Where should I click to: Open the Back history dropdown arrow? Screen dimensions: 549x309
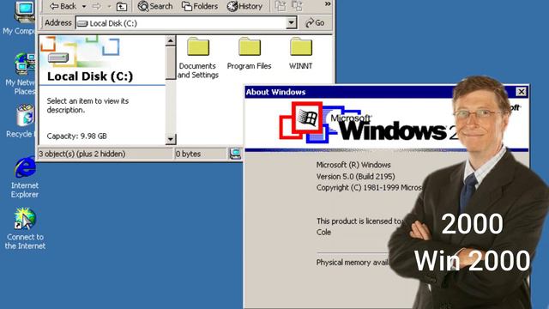(84, 6)
